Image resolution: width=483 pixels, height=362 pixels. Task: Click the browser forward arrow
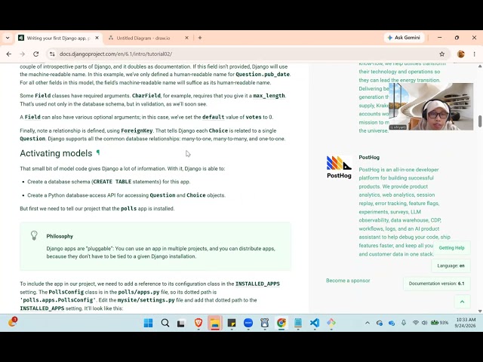22,54
